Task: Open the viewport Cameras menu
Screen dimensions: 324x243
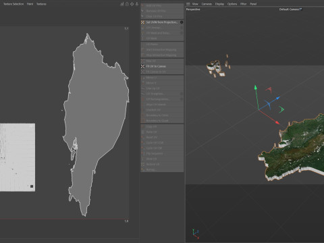Action: coord(207,4)
